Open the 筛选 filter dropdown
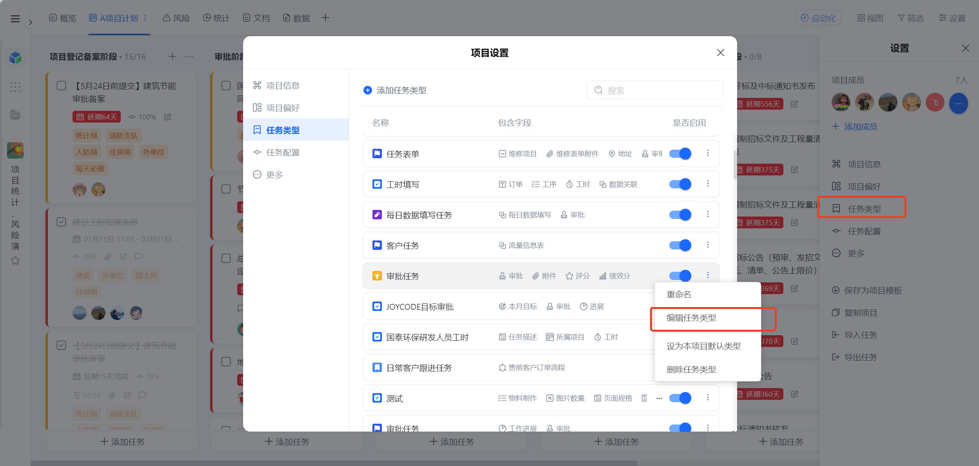Viewport: 979px width, 466px height. tap(911, 18)
